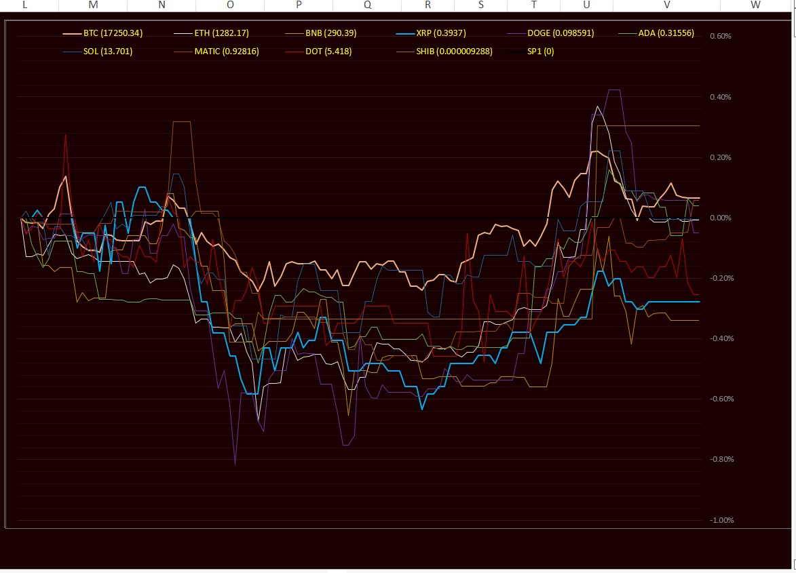This screenshot has width=796, height=573.
Task: Select column header S
Action: [480, 5]
